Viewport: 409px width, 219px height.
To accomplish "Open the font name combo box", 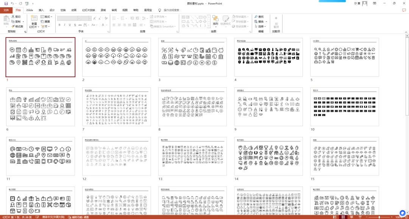I will pyautogui.click(x=69, y=18).
